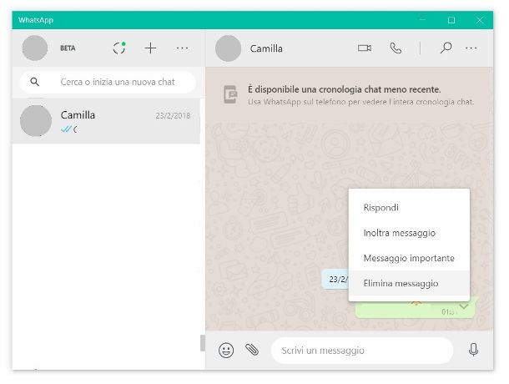The width and height of the screenshot is (509, 384).
Task: Click your profile avatar next to BETA
Action: coord(35,48)
